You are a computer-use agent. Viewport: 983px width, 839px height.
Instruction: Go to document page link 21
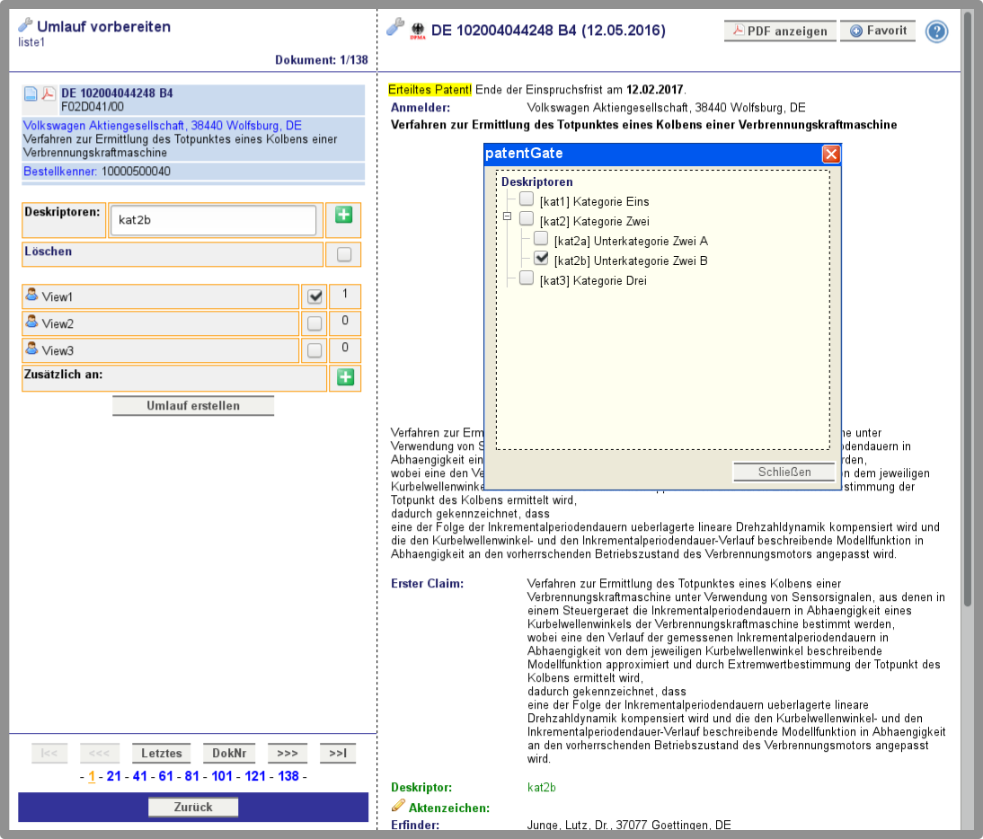[x=113, y=776]
